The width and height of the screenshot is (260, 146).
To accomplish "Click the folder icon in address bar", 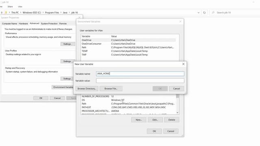I will tap(6, 13).
